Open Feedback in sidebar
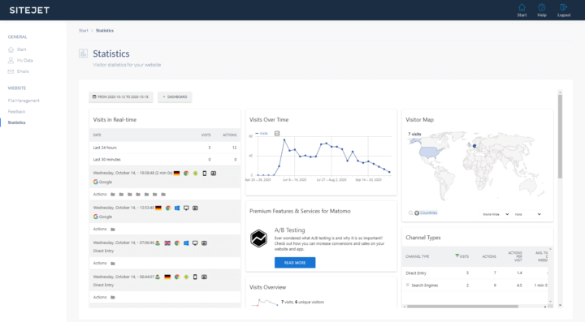 point(16,111)
